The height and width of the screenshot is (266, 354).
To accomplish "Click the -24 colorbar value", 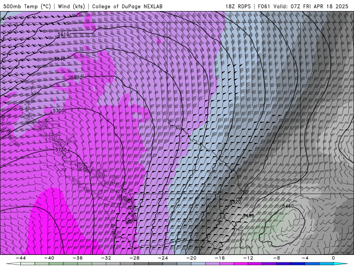I will click(163, 258).
